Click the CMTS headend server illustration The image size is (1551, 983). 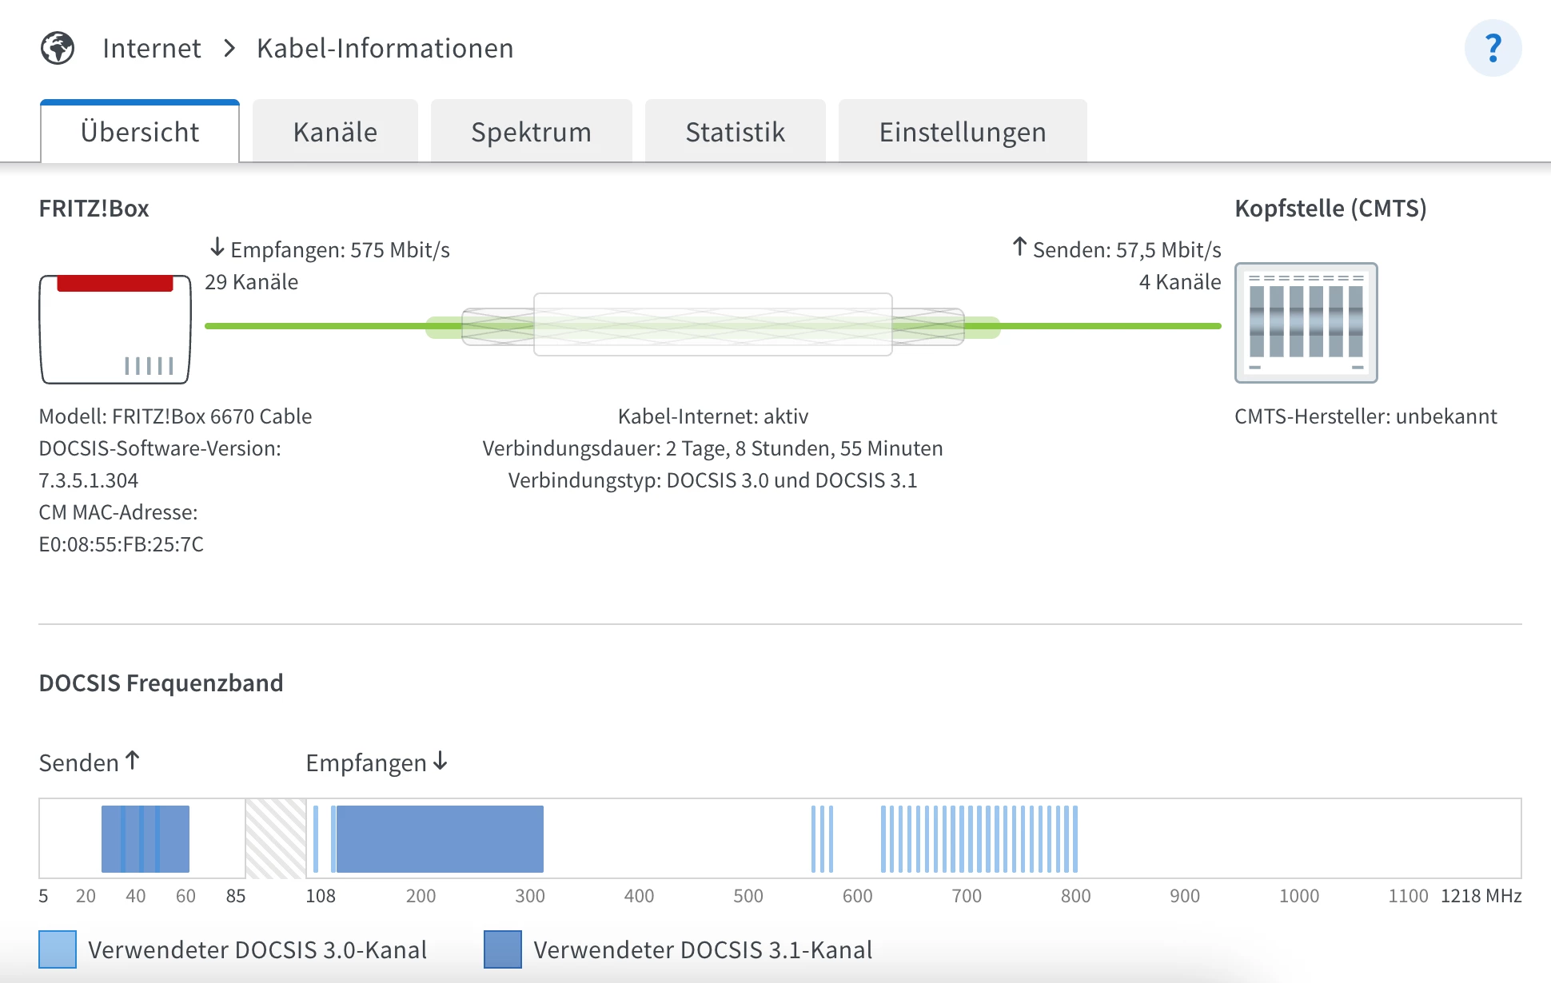tap(1306, 323)
